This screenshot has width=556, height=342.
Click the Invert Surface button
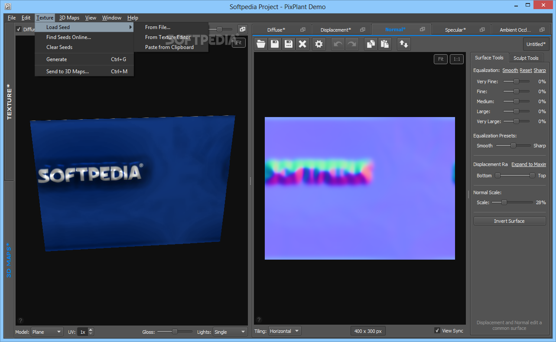[509, 221]
